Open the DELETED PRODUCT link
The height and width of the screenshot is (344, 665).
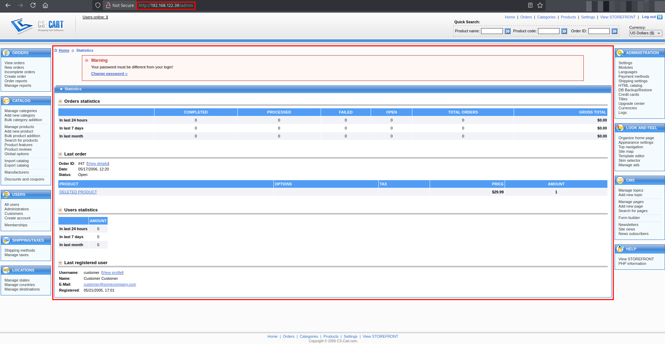pyautogui.click(x=78, y=192)
